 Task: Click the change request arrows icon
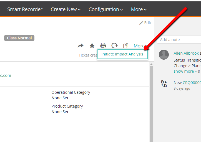(164, 84)
